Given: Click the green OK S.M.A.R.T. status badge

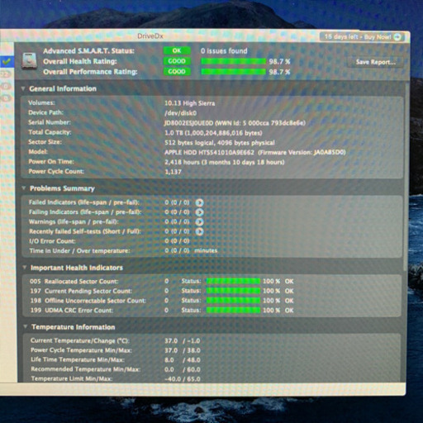Looking at the screenshot, I should [177, 50].
